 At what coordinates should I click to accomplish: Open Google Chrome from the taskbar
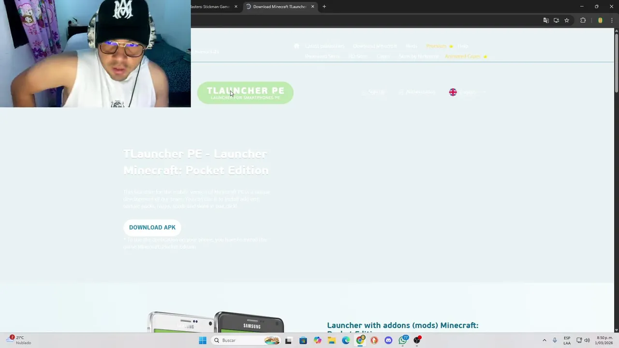(360, 340)
